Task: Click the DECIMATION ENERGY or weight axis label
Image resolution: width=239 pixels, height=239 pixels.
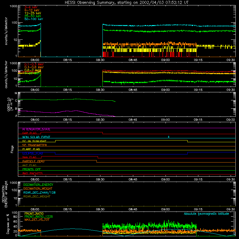Action: click(x=4, y=194)
